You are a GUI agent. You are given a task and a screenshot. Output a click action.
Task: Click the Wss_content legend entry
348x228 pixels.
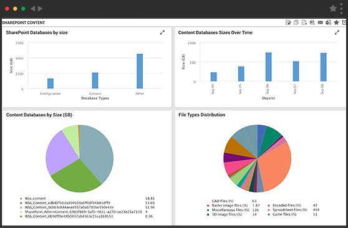(35, 199)
